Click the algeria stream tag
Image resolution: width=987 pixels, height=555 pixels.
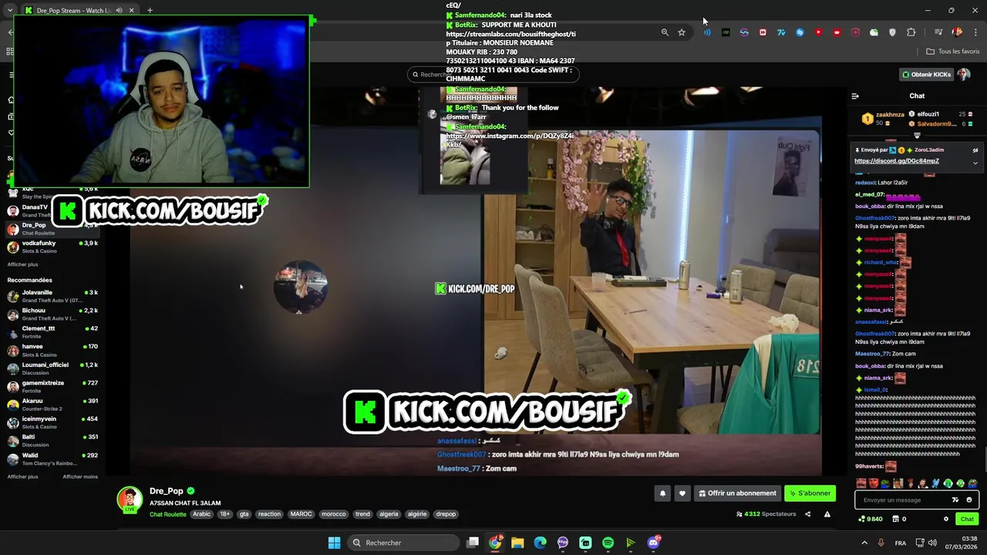point(389,514)
